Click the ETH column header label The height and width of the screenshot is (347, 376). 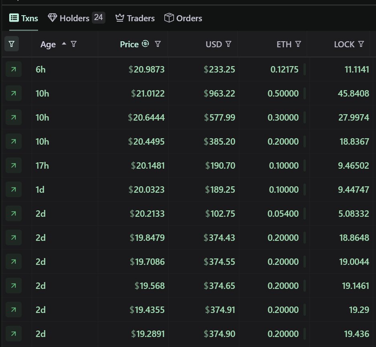pos(284,44)
